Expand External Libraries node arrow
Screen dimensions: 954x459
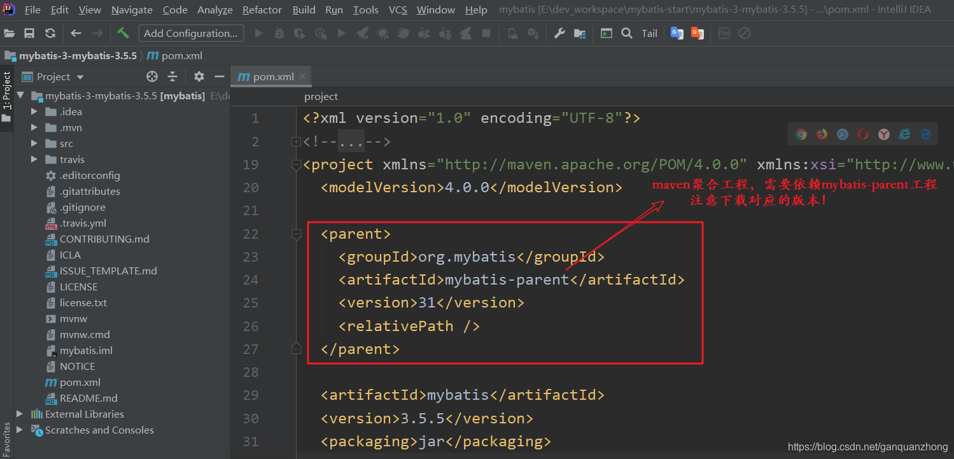(x=20, y=414)
